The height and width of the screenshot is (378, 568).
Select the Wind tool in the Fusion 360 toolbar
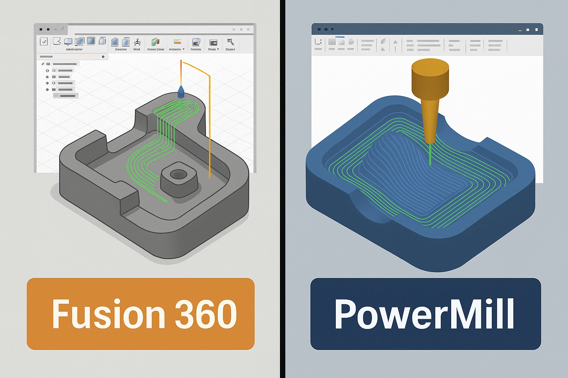coord(138,41)
